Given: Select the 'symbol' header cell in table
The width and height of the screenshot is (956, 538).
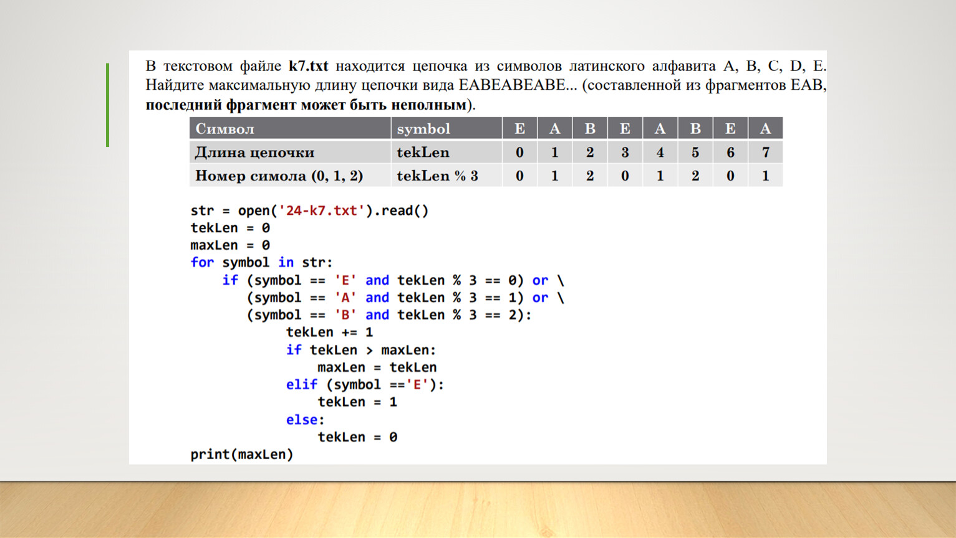Looking at the screenshot, I should tap(423, 129).
